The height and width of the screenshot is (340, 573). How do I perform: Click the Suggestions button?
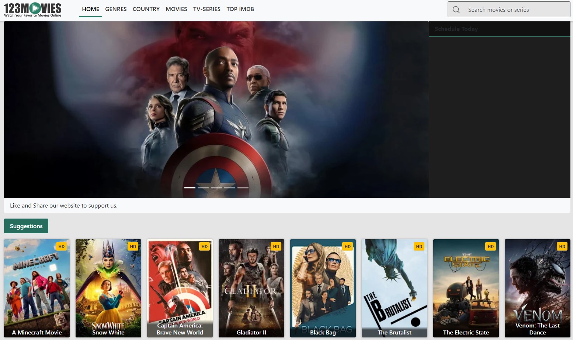26,226
